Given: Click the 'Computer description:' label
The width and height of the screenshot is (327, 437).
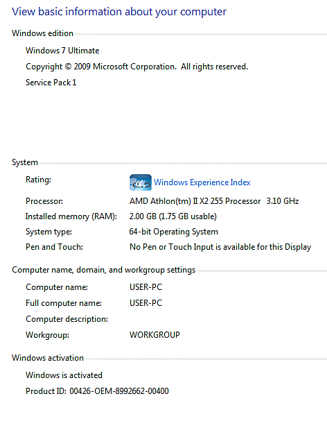Looking at the screenshot, I should (67, 319).
